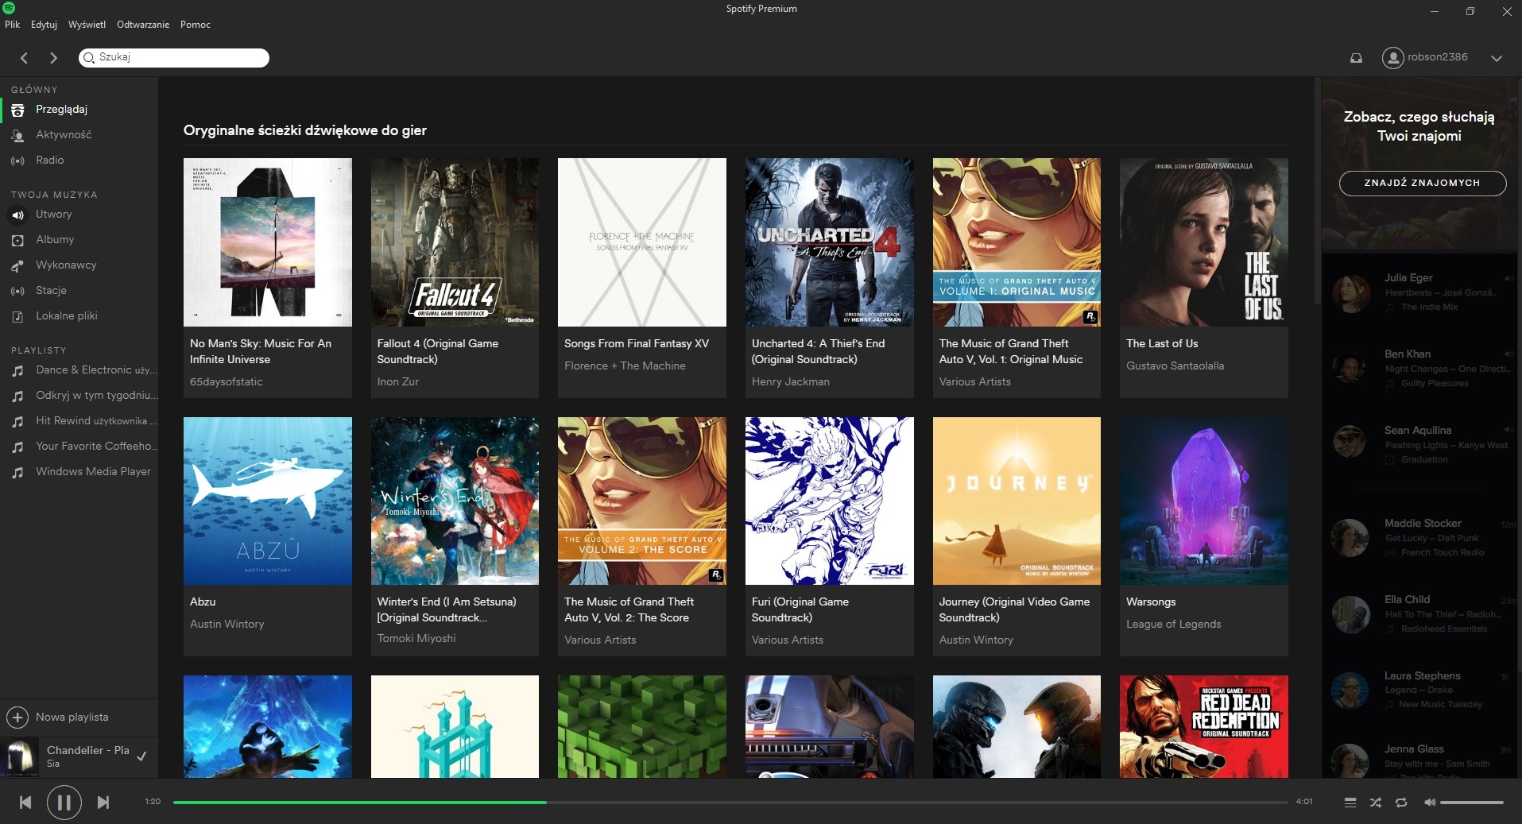1522x824 pixels.
Task: Pause the currently playing track
Action: coord(64,802)
